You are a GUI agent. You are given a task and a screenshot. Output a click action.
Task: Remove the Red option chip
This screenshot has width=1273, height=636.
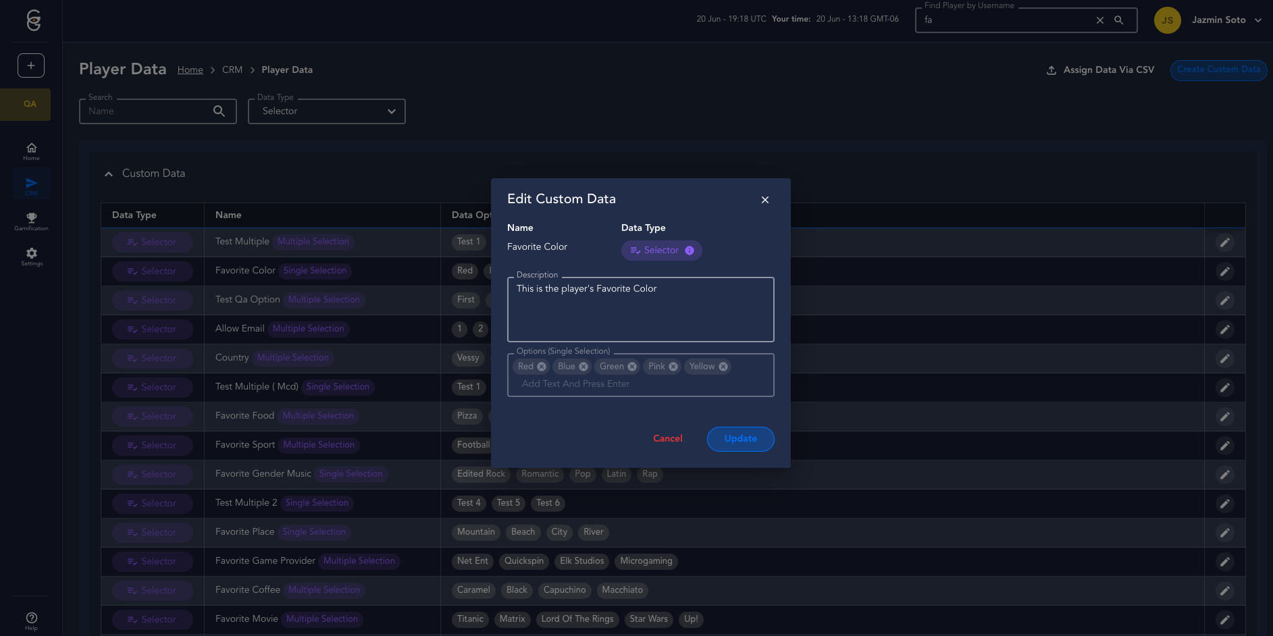pyautogui.click(x=542, y=367)
